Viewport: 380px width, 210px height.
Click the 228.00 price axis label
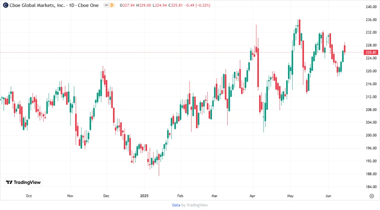click(371, 45)
